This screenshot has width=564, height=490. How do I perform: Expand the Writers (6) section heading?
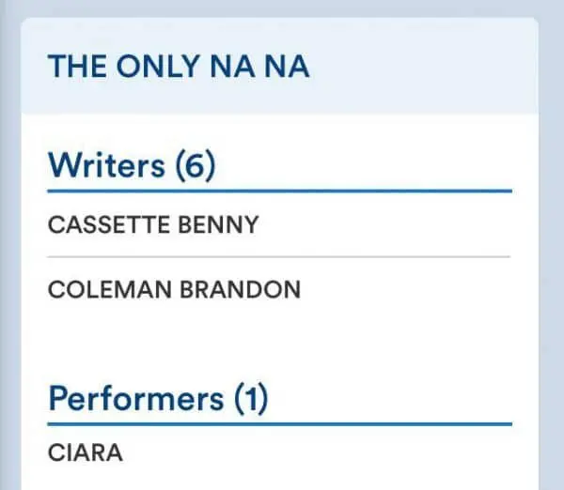(132, 165)
